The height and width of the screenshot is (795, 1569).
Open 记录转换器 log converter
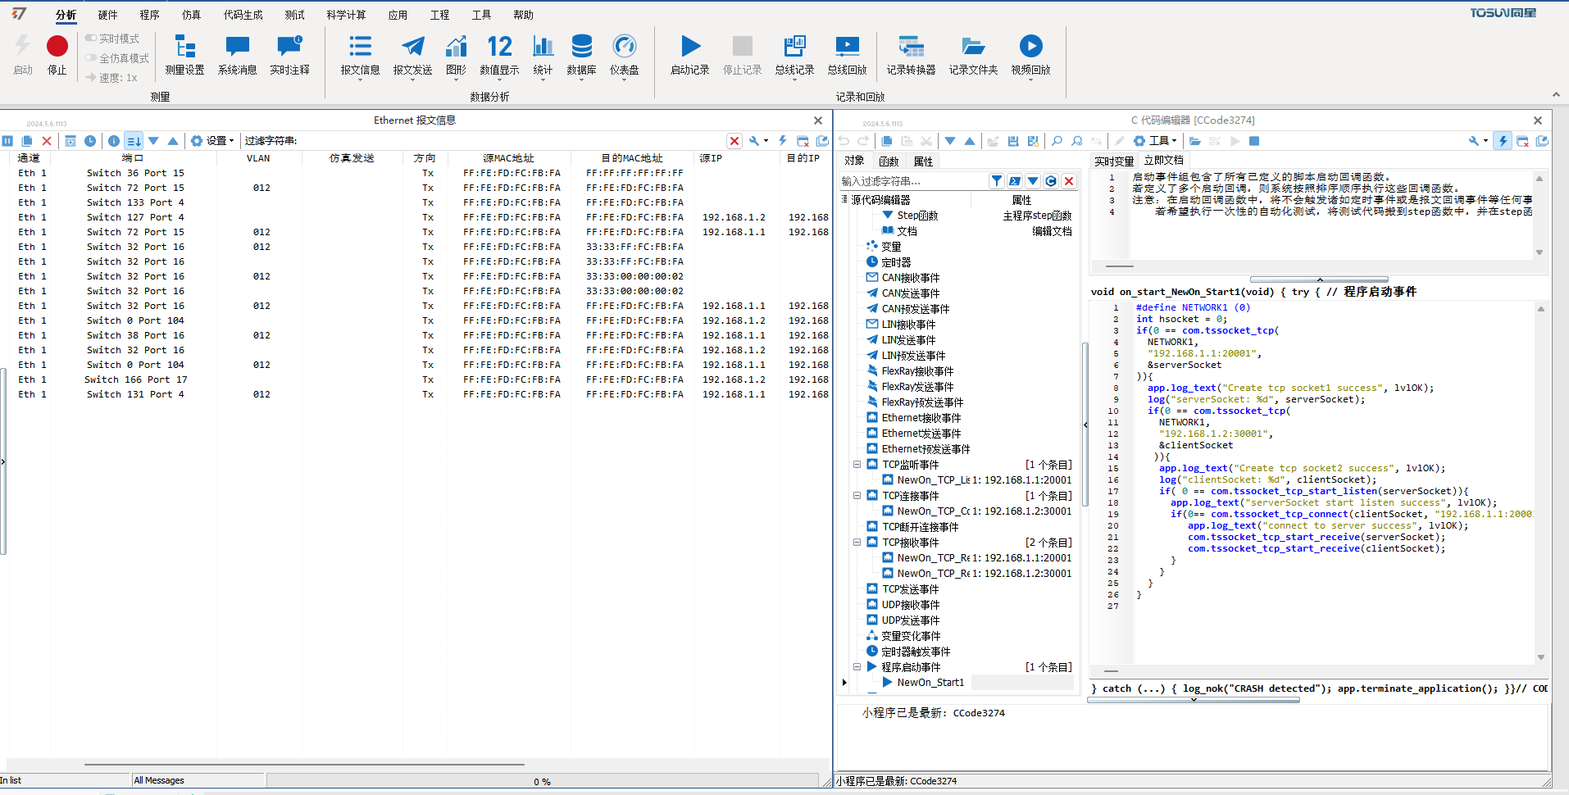pos(911,55)
